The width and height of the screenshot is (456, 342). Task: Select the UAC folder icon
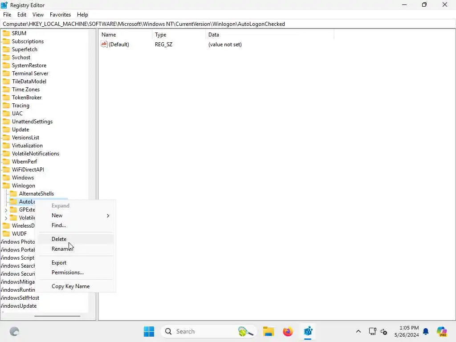6,114
